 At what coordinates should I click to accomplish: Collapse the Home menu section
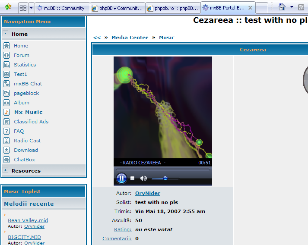[x=6, y=34]
